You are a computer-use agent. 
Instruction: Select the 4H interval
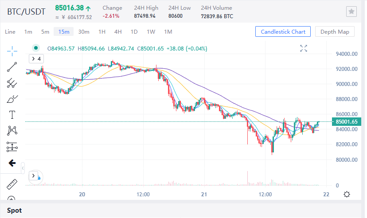(118, 31)
